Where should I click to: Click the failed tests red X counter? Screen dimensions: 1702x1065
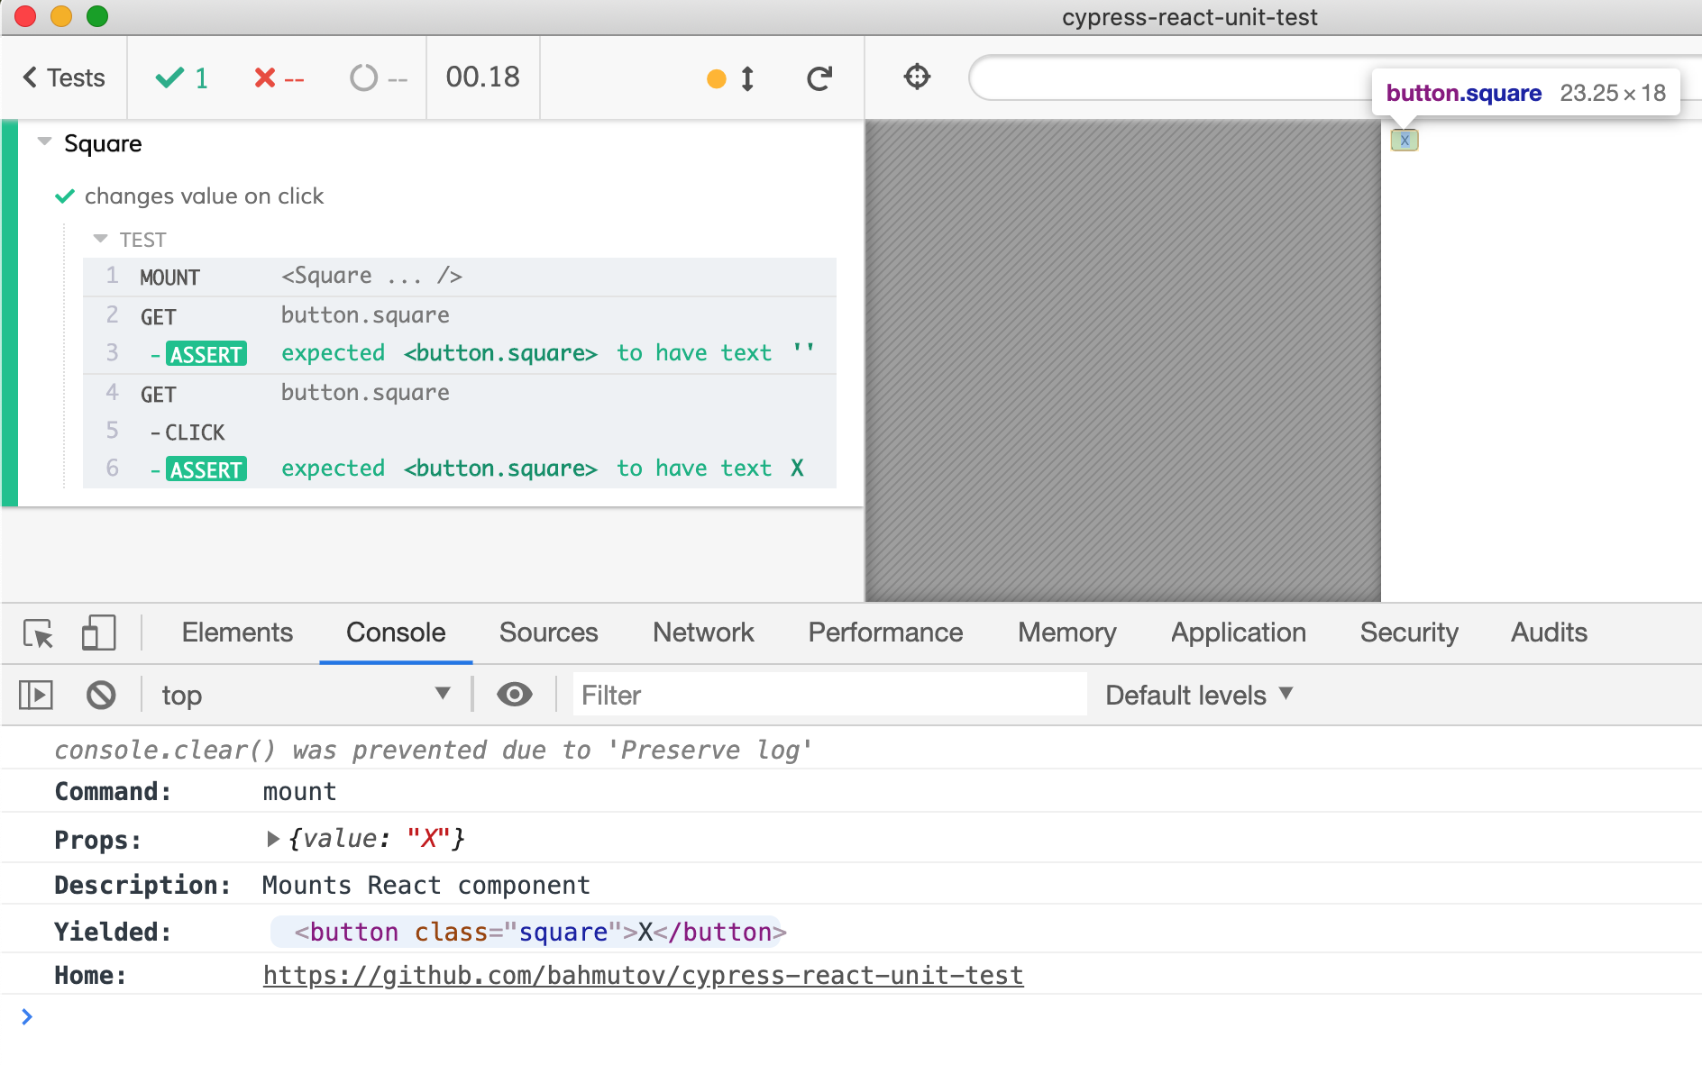click(x=279, y=78)
